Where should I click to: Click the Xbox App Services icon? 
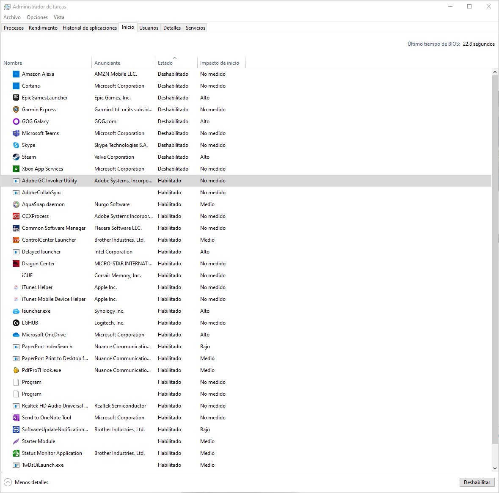coord(16,169)
